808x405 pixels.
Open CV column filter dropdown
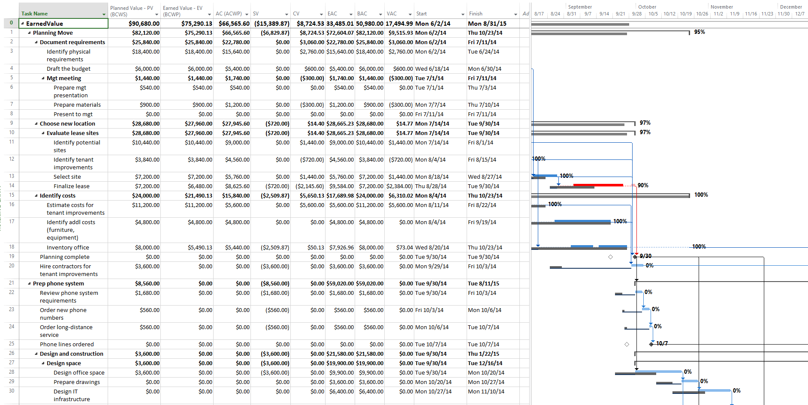[x=321, y=15]
